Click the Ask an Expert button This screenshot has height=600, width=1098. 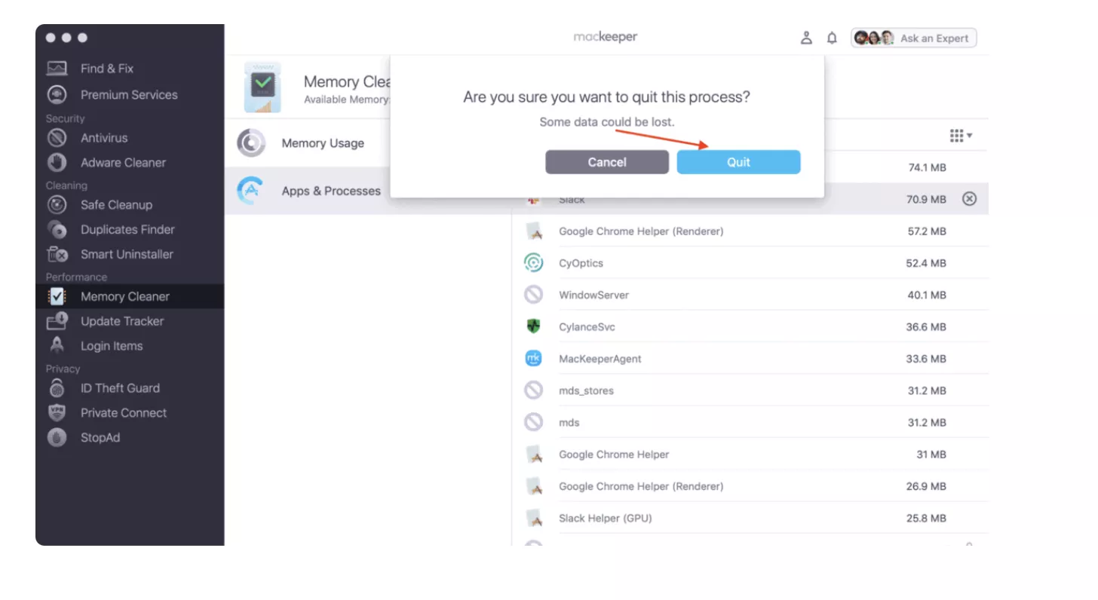click(x=914, y=38)
